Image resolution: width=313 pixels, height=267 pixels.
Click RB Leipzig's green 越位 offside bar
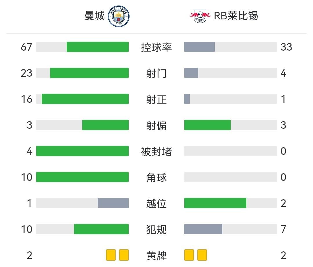(x=215, y=203)
